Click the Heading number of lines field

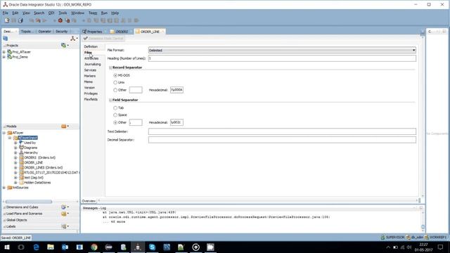(282, 58)
